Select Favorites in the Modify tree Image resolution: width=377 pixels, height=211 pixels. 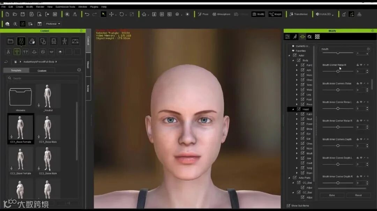click(x=301, y=50)
